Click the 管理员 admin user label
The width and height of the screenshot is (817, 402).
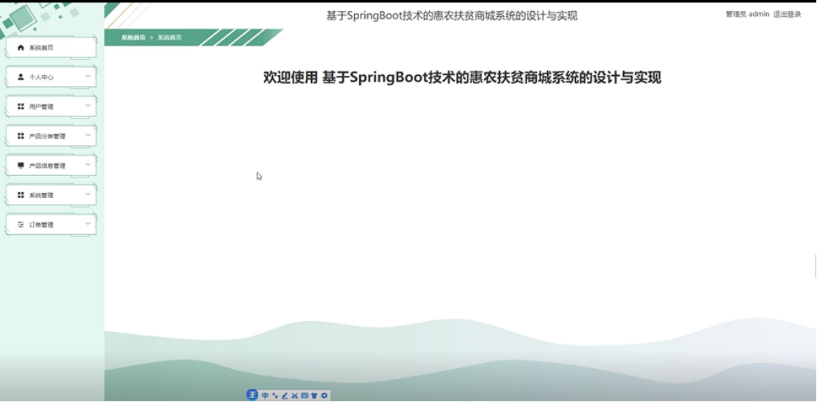pos(747,15)
